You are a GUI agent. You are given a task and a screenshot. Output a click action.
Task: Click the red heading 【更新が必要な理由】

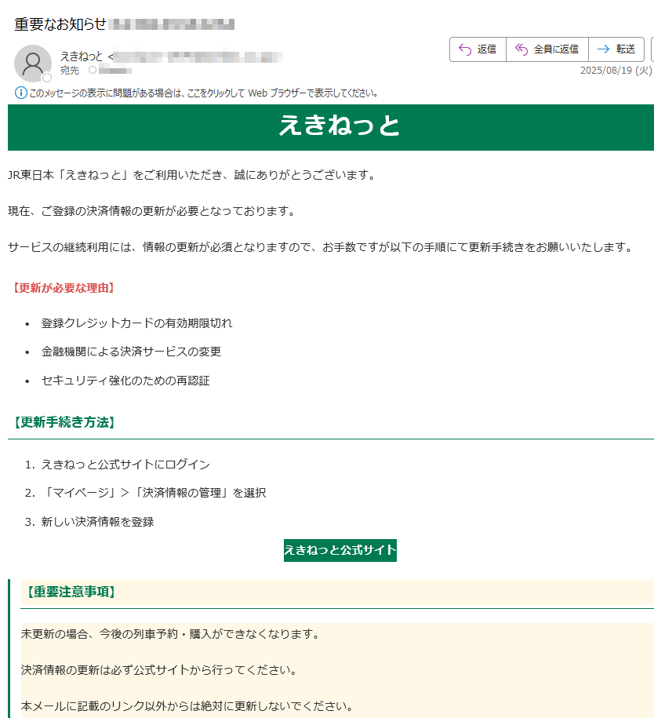(x=64, y=287)
